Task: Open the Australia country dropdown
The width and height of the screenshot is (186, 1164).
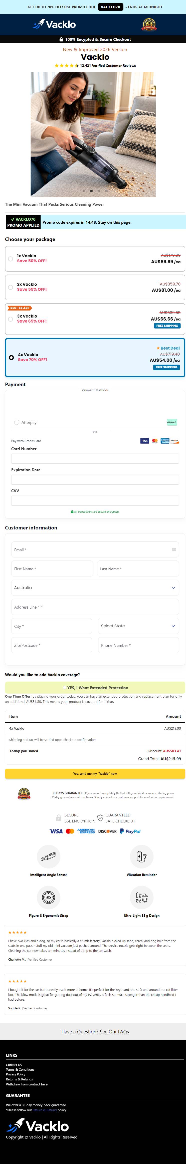Action: 95,588
